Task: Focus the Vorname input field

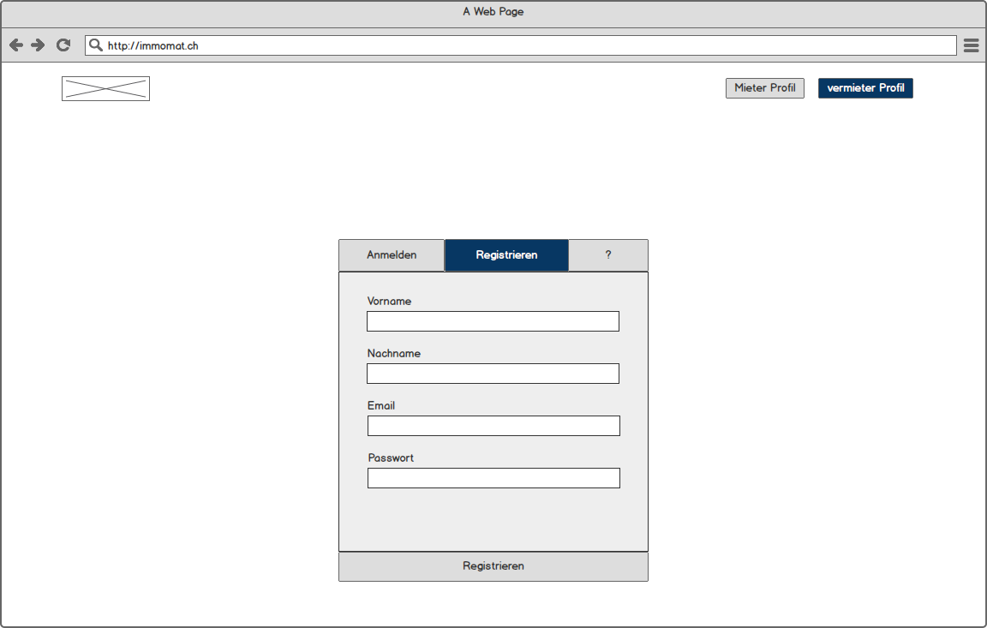Action: 493,321
